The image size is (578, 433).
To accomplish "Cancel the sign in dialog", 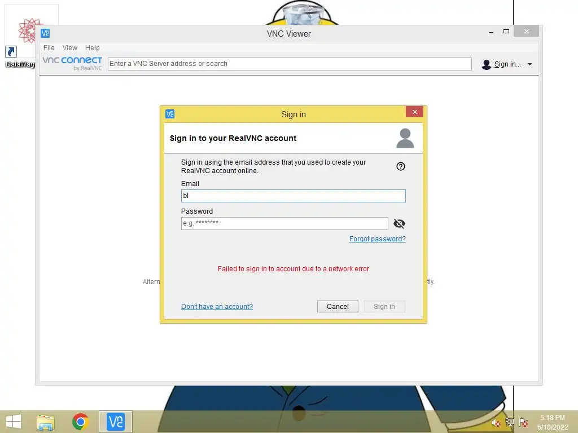I will pos(338,307).
